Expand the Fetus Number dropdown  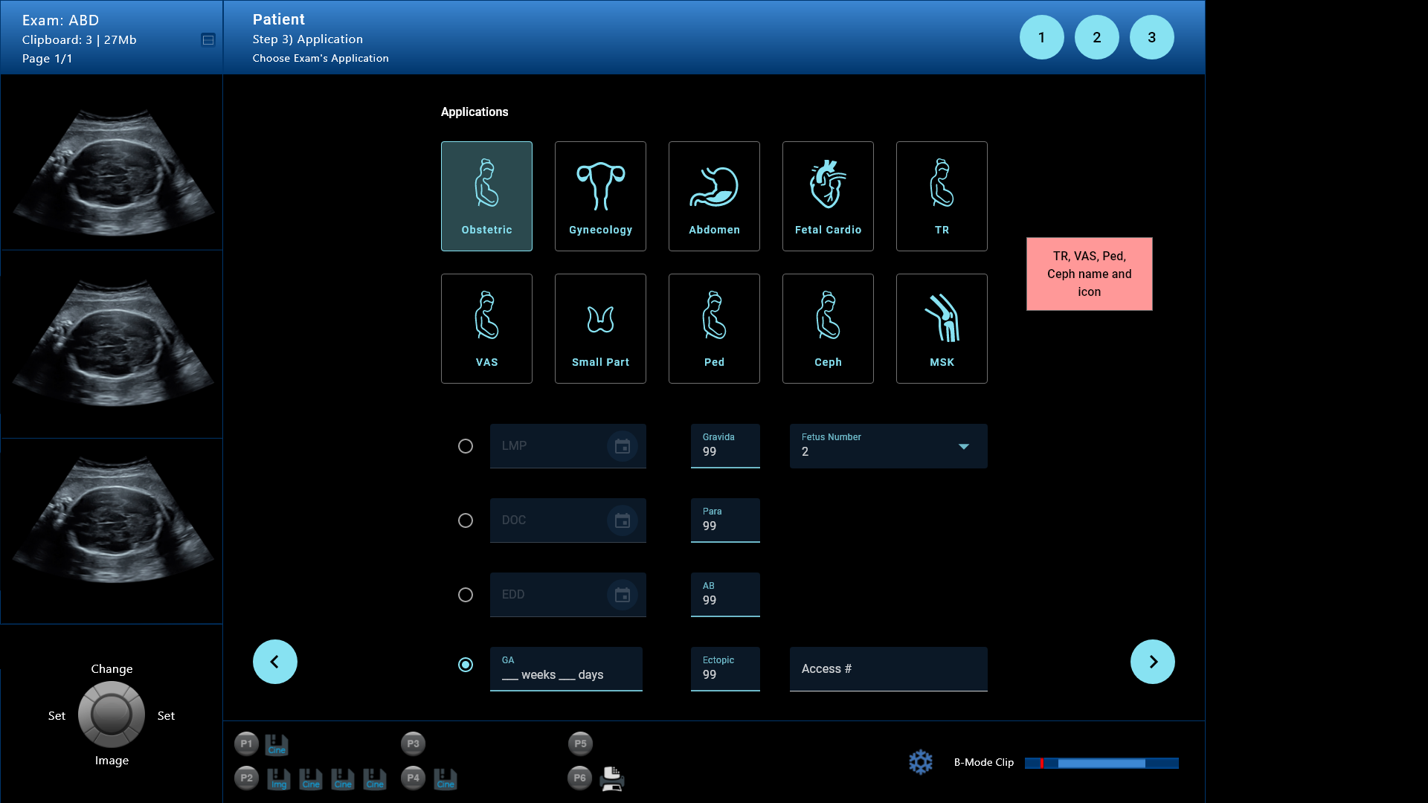[964, 446]
